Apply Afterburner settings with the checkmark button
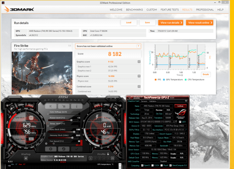The height and width of the screenshot is (169, 234). [77, 149]
